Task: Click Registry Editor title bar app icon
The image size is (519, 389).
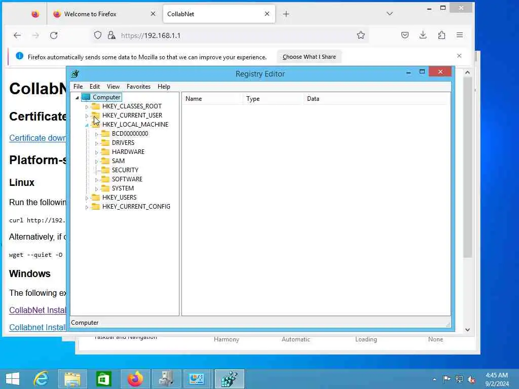Action: point(75,73)
